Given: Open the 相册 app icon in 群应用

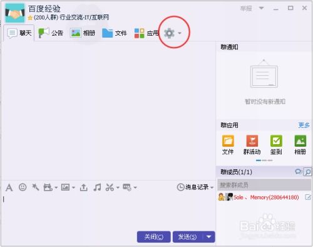Looking at the screenshot, I should [x=300, y=145].
